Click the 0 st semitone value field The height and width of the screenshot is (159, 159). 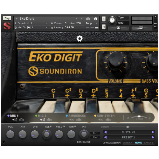(x=95, y=133)
